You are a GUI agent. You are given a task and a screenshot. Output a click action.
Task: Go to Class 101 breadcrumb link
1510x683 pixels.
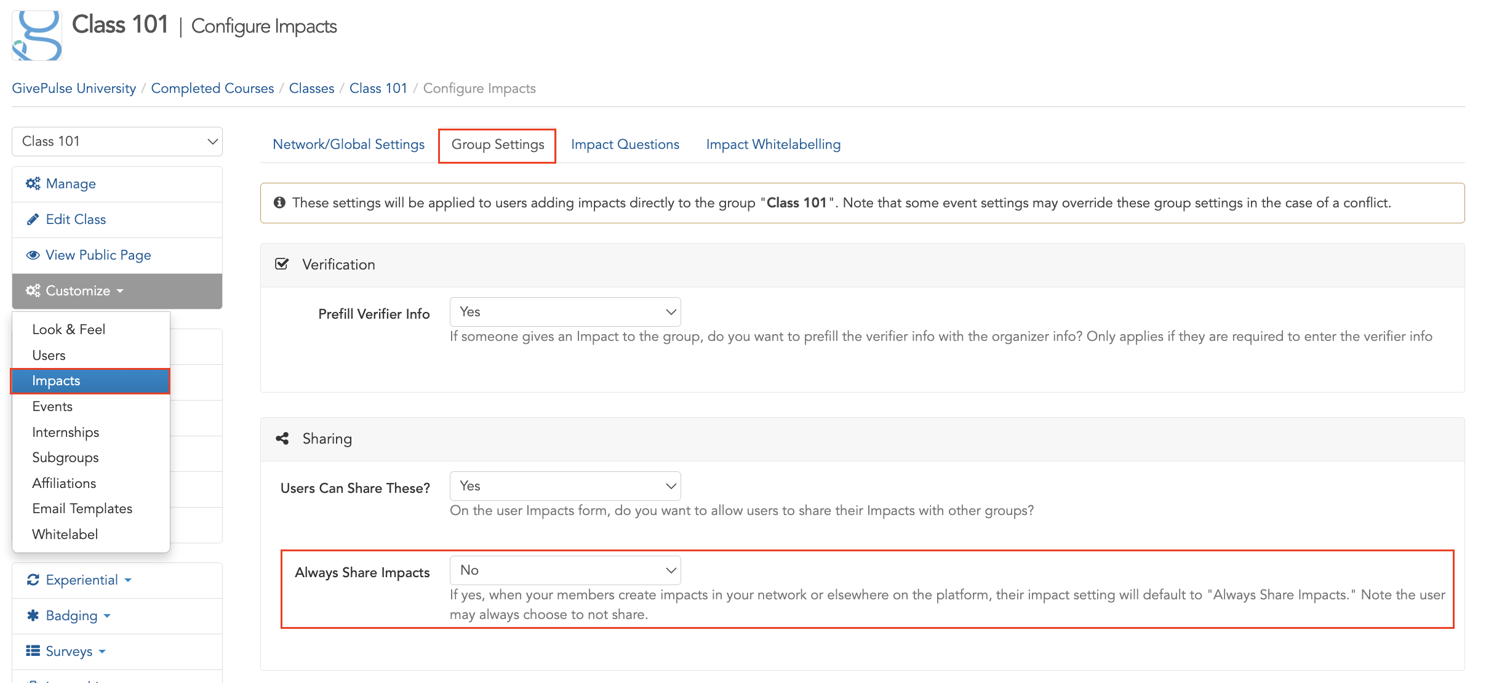pos(378,88)
